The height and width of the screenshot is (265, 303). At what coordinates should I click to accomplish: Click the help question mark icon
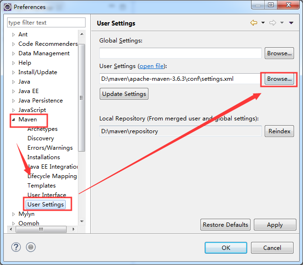click(16, 247)
